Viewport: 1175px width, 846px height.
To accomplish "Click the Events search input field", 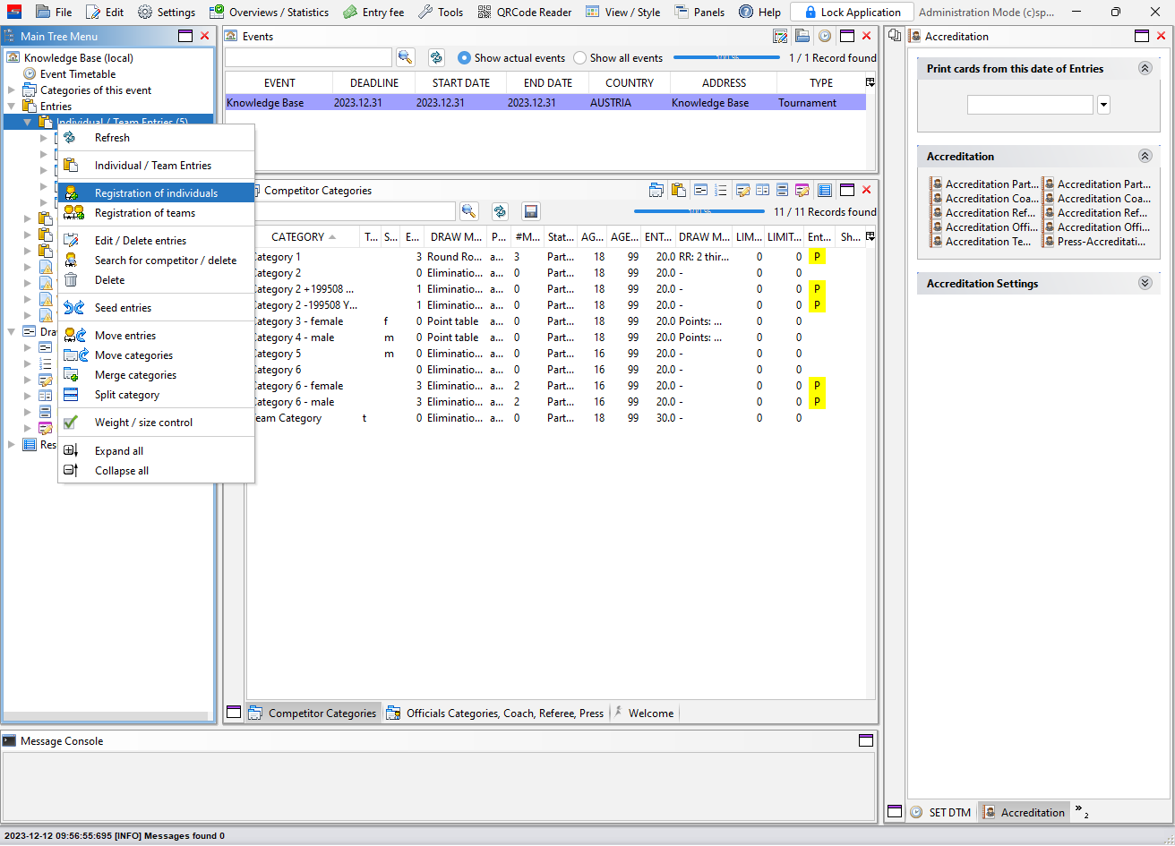I will 308,57.
